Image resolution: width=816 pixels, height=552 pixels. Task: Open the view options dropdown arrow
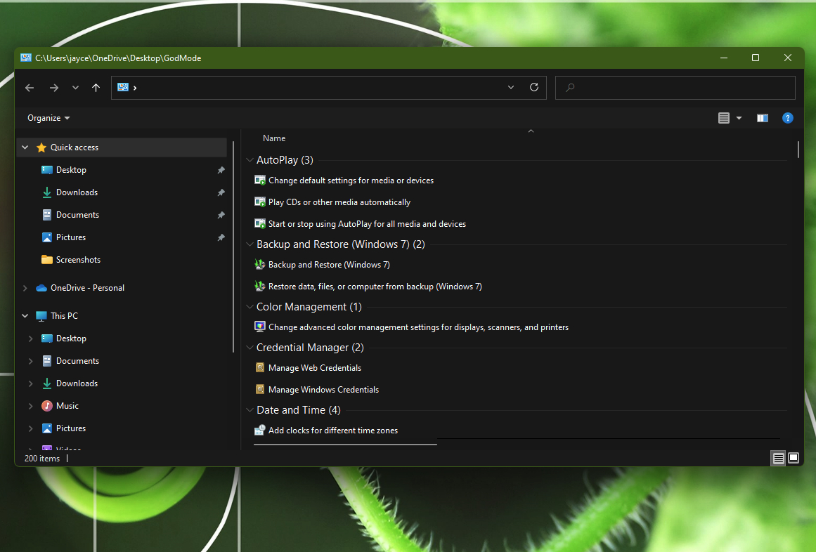739,118
